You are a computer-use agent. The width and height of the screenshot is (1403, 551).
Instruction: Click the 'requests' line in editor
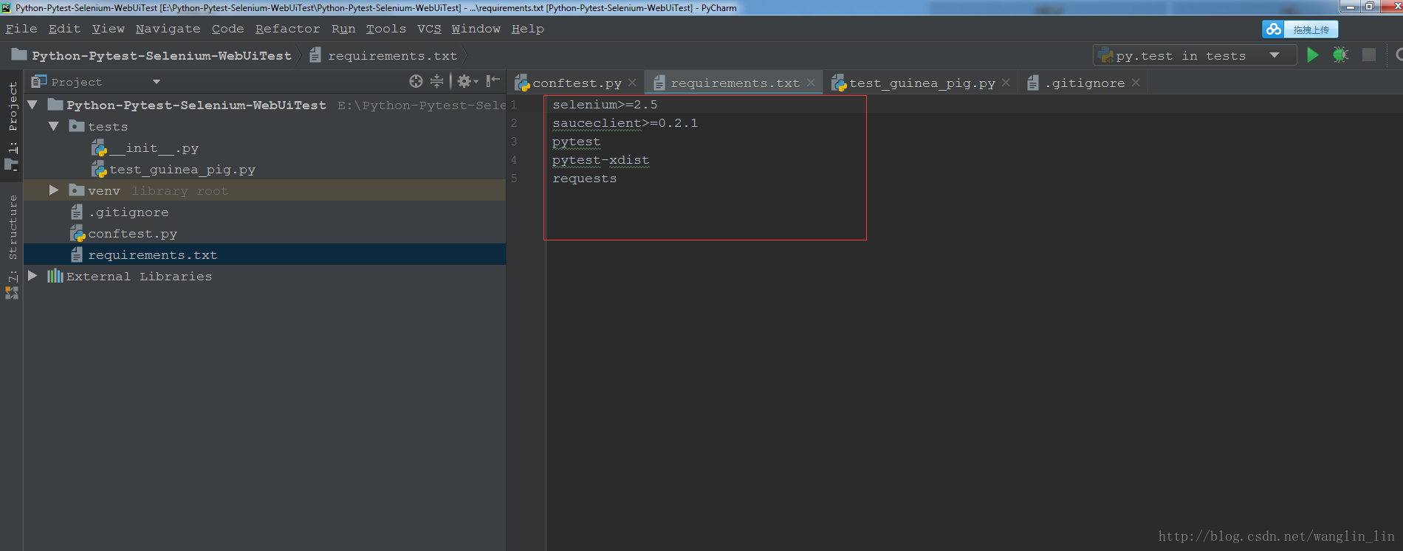584,179
